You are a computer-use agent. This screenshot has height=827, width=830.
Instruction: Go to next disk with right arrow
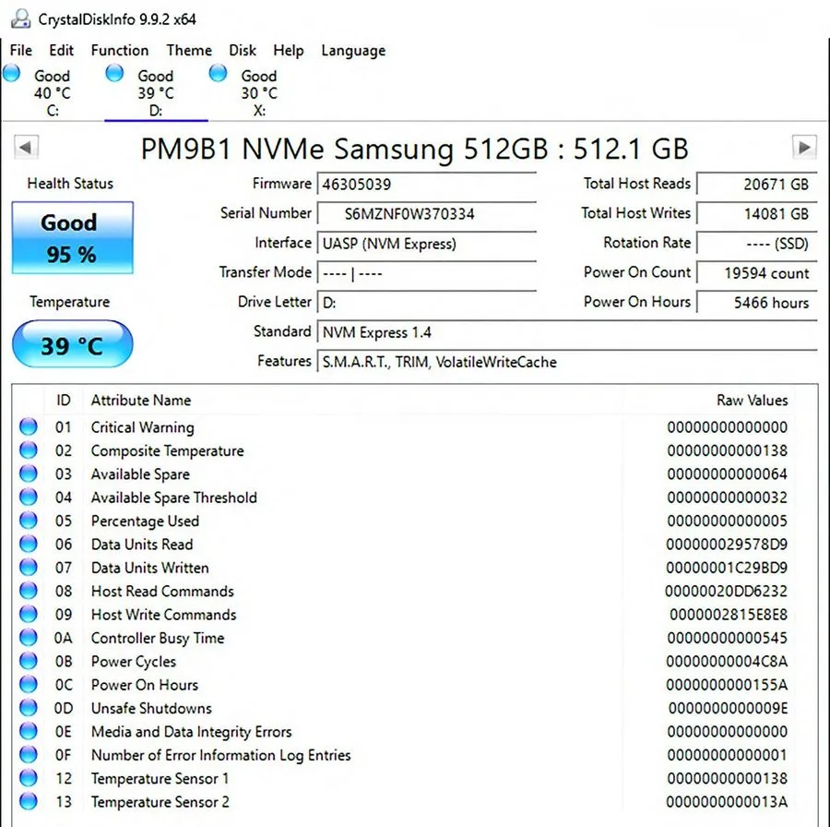(804, 147)
